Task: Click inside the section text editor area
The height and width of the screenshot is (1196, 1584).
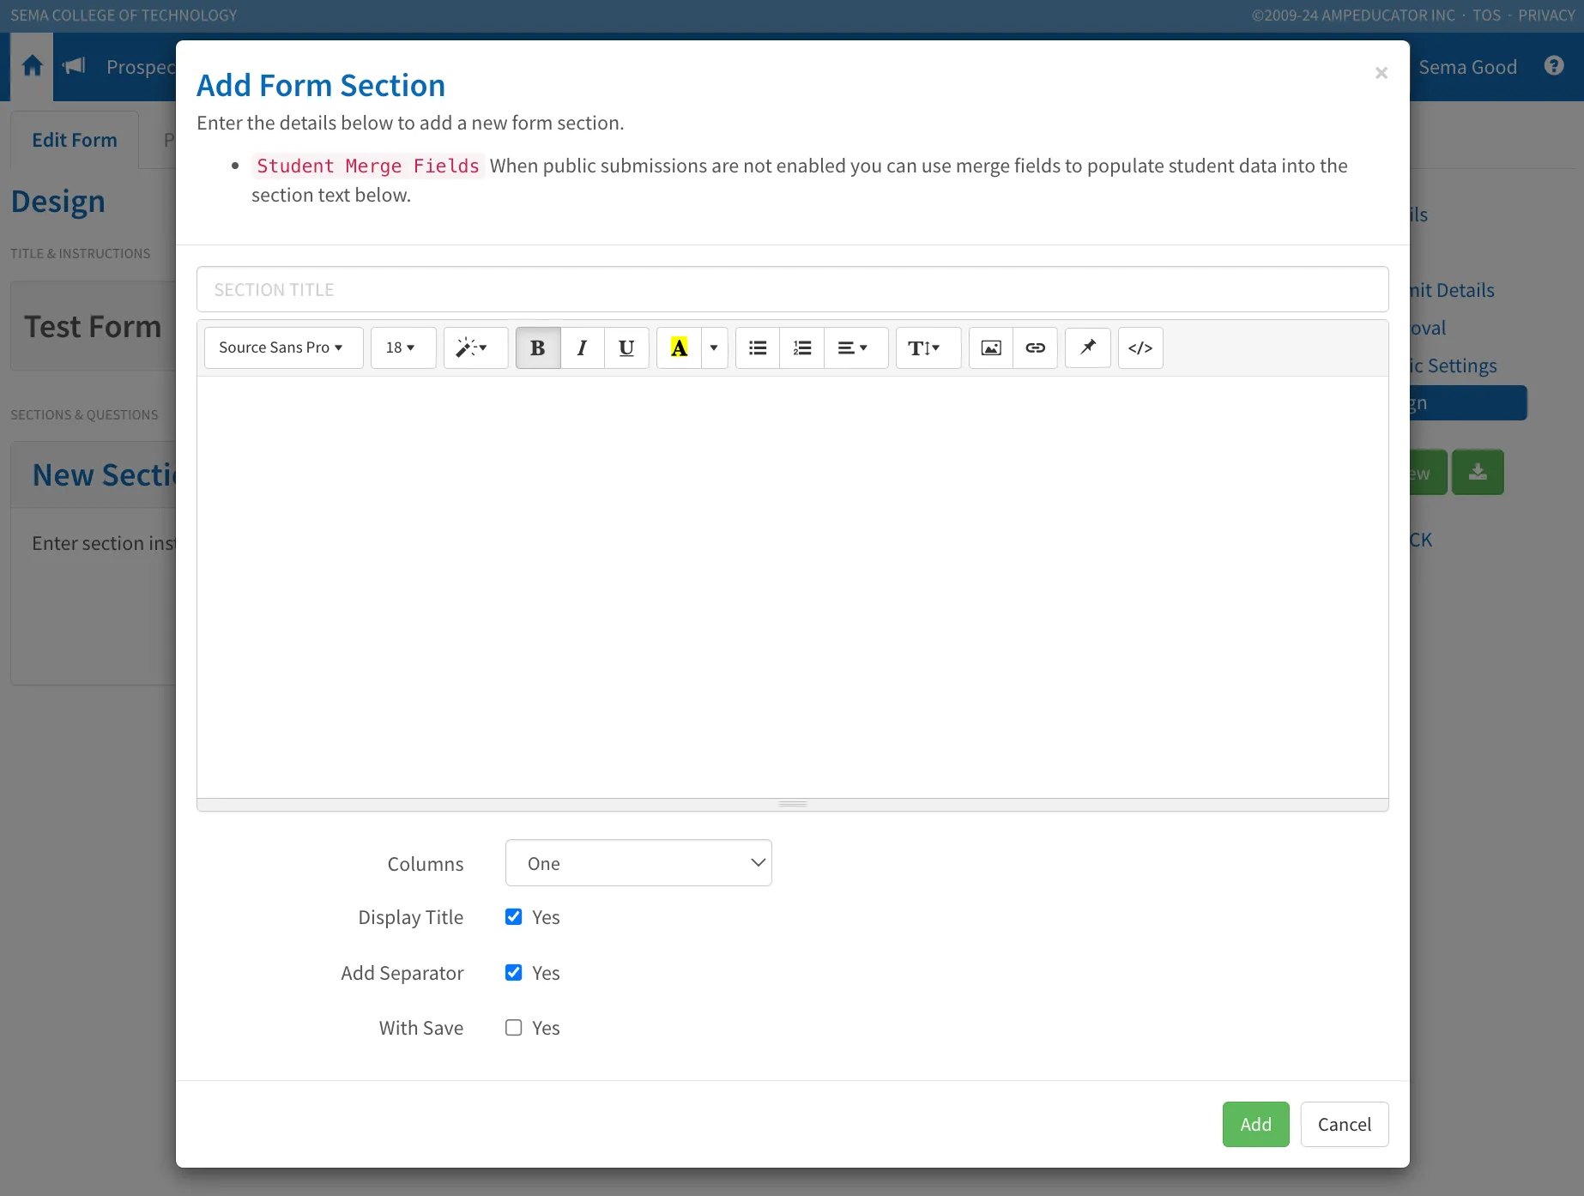Action: (x=793, y=587)
